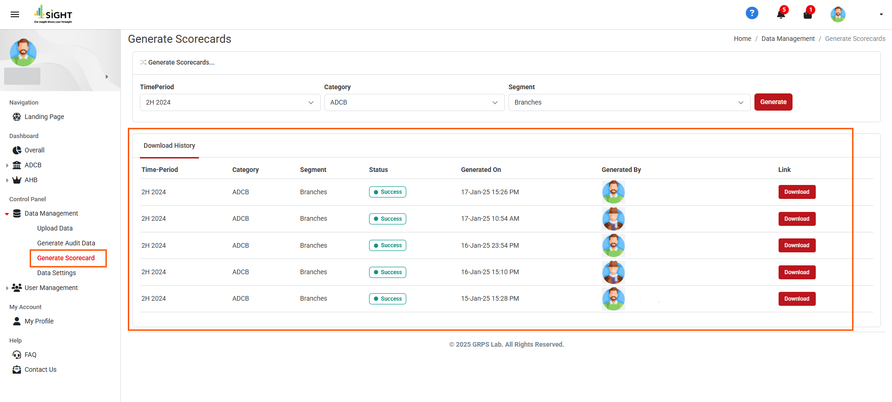Open the TimePeriod dropdown

tap(230, 102)
